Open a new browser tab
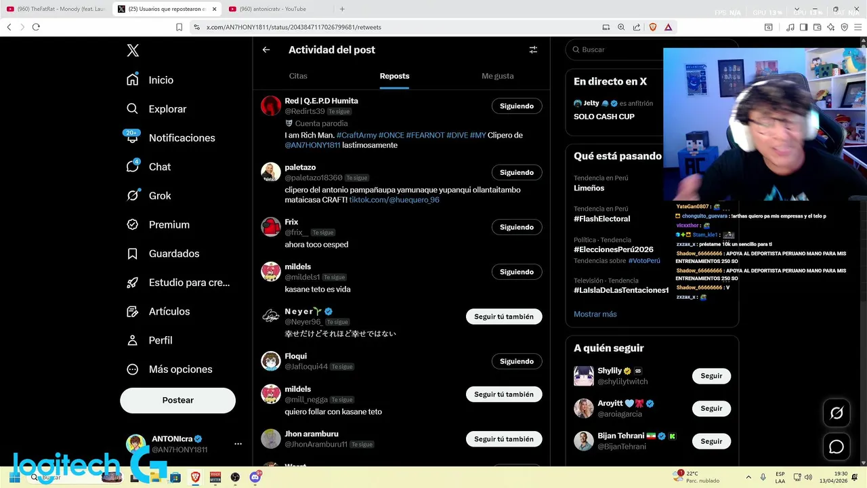This screenshot has width=867, height=488. pyautogui.click(x=342, y=9)
